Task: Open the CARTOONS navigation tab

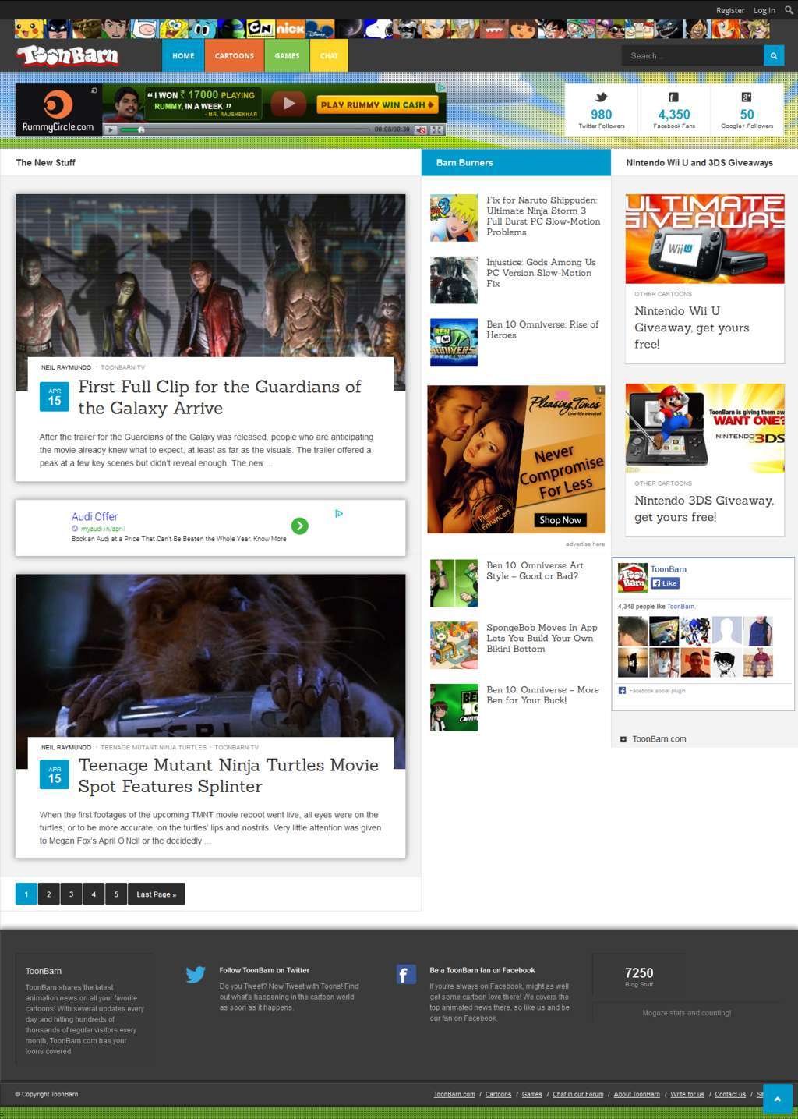Action: point(235,56)
